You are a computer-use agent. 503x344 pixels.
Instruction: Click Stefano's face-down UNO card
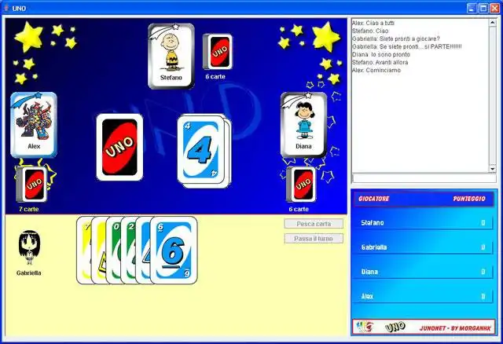tap(218, 52)
